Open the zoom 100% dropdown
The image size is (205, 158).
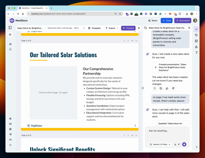pos(79,28)
